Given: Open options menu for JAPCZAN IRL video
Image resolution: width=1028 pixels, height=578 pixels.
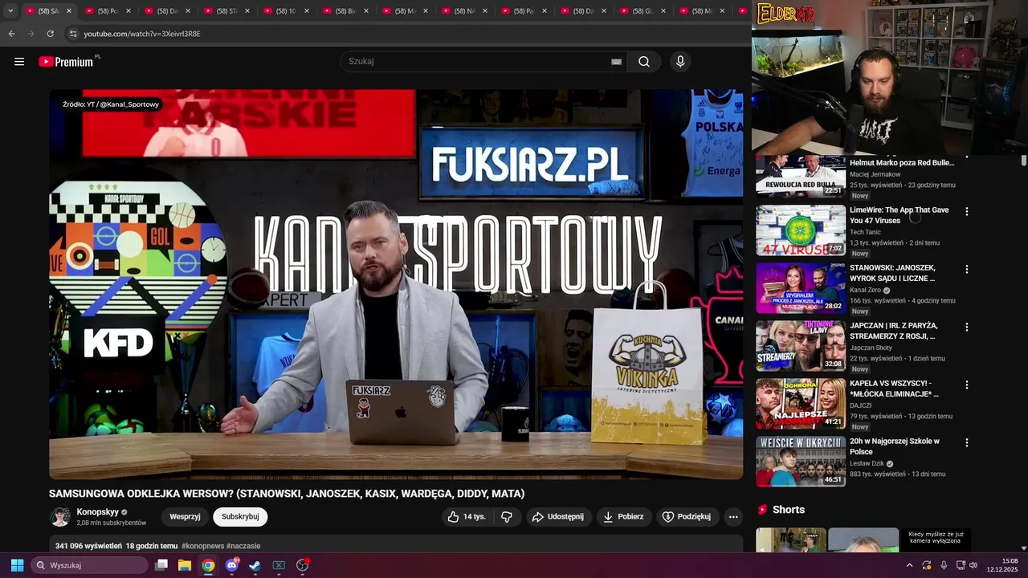Looking at the screenshot, I should 966,327.
